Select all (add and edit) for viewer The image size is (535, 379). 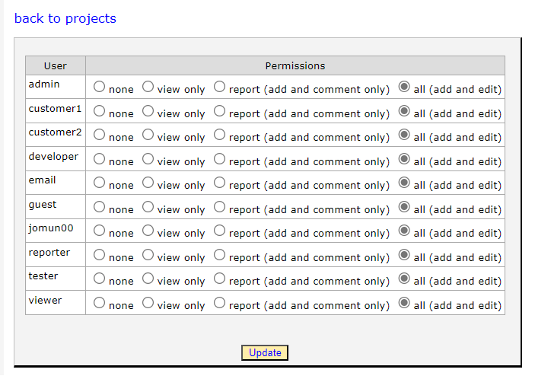coord(404,303)
